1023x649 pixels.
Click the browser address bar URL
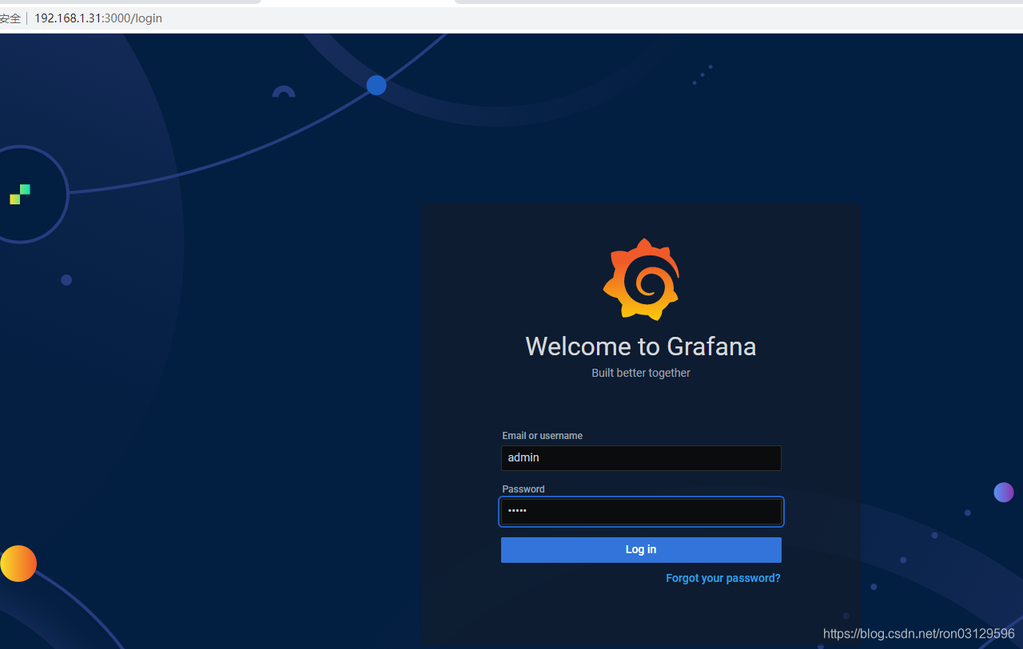pos(98,18)
